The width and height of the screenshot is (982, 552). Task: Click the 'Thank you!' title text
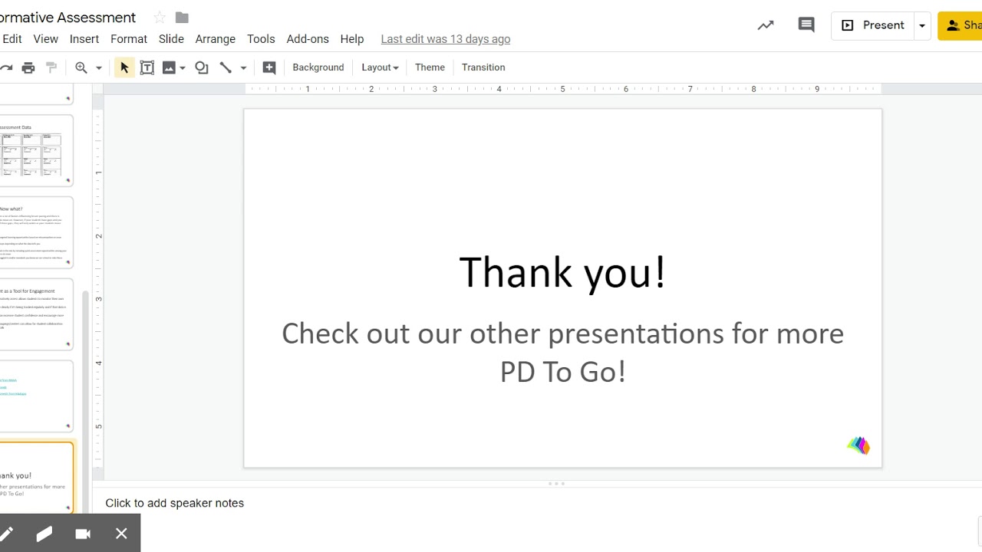563,273
